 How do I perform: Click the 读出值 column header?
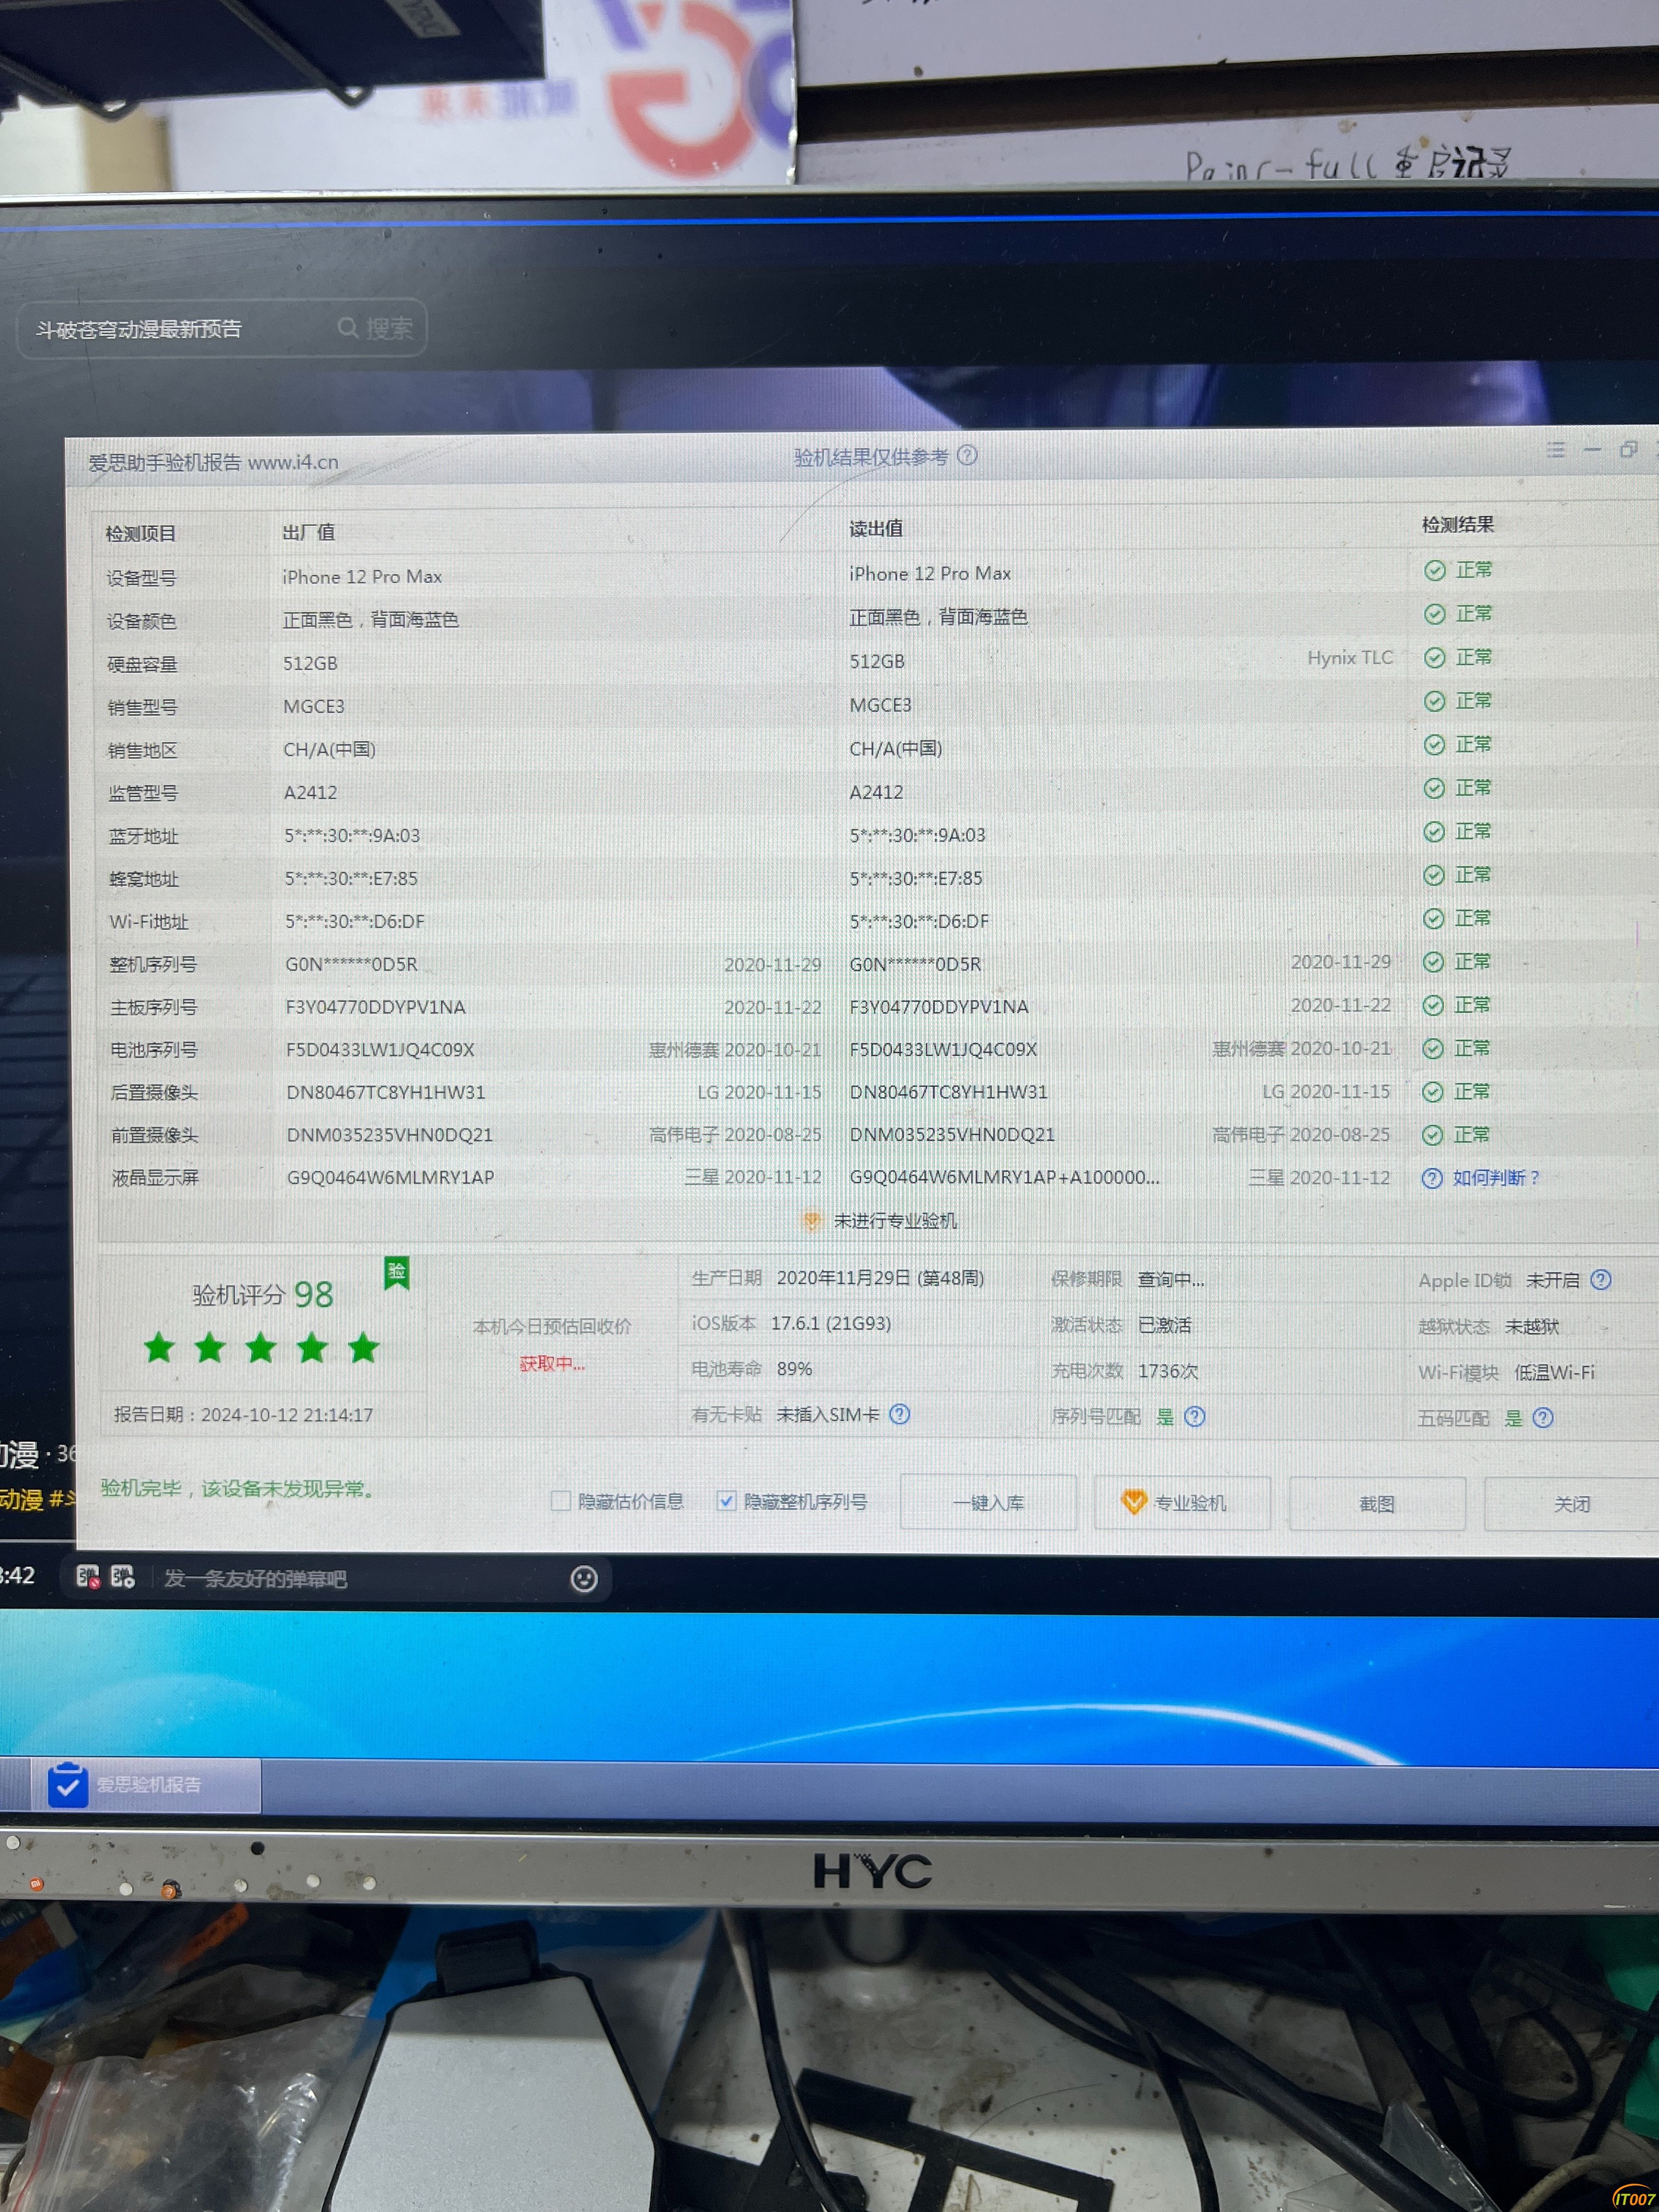tap(876, 529)
